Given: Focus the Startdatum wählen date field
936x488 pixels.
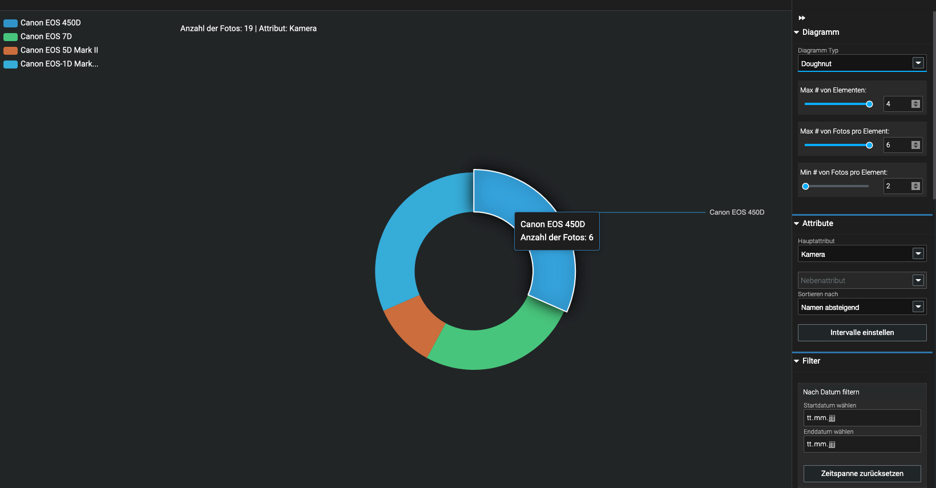Looking at the screenshot, I should pyautogui.click(x=862, y=418).
